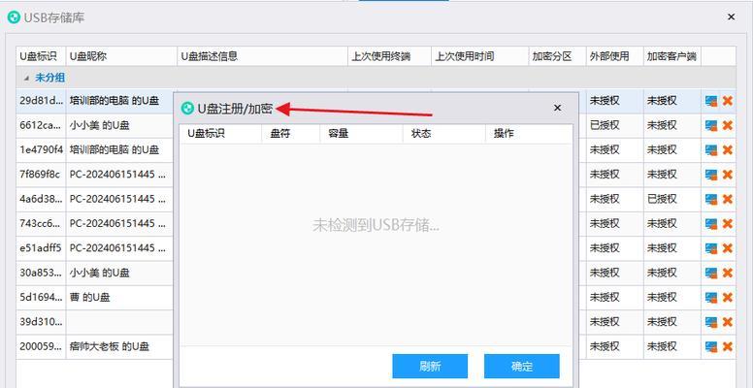
Task: Close the U盘注册/加密 dialog
Action: click(557, 108)
